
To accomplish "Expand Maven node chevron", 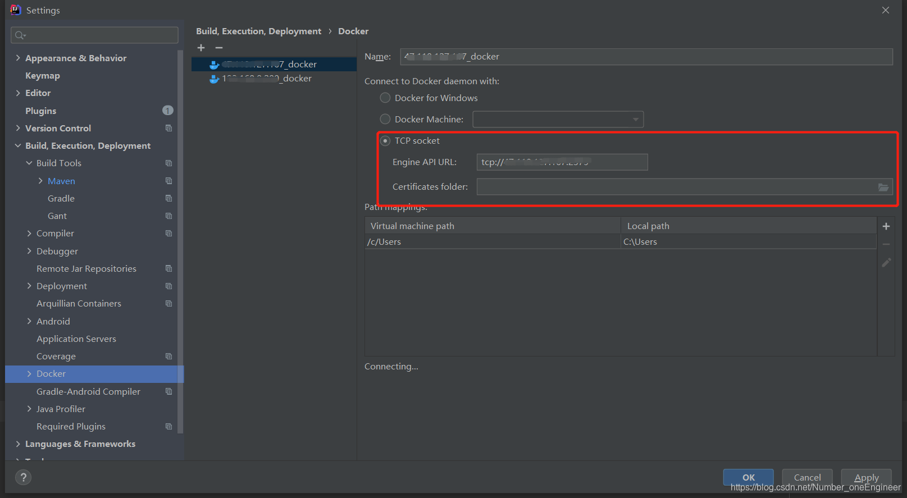I will point(40,181).
